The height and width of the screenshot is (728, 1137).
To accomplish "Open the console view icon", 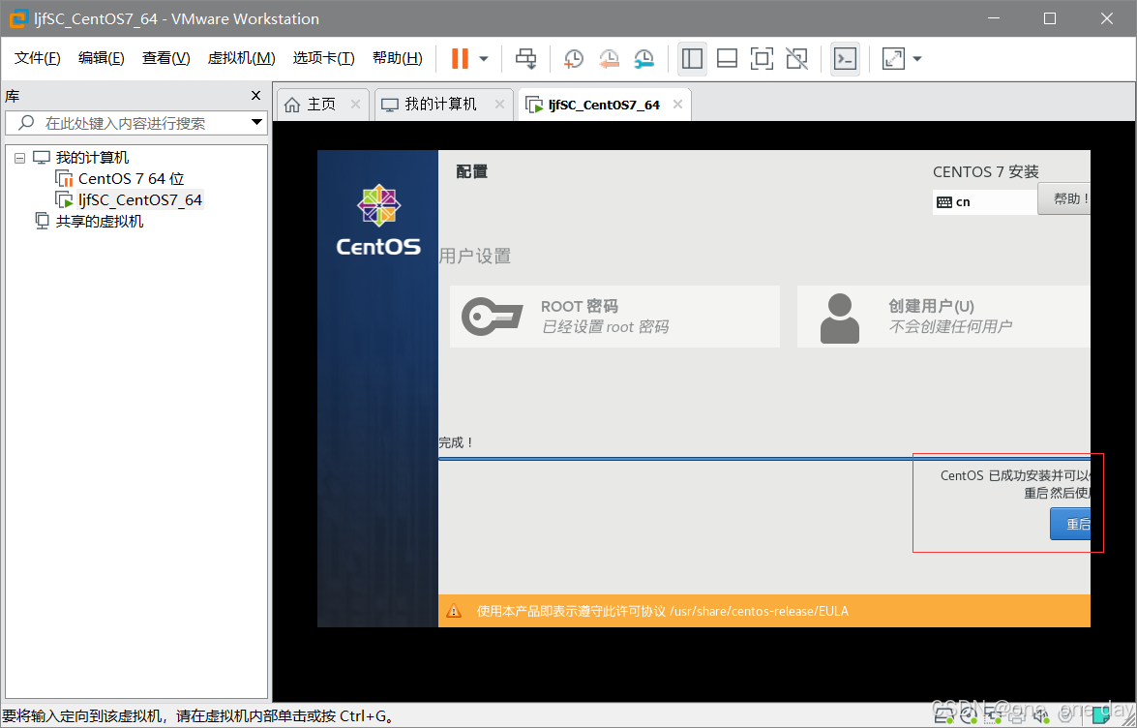I will pos(845,59).
